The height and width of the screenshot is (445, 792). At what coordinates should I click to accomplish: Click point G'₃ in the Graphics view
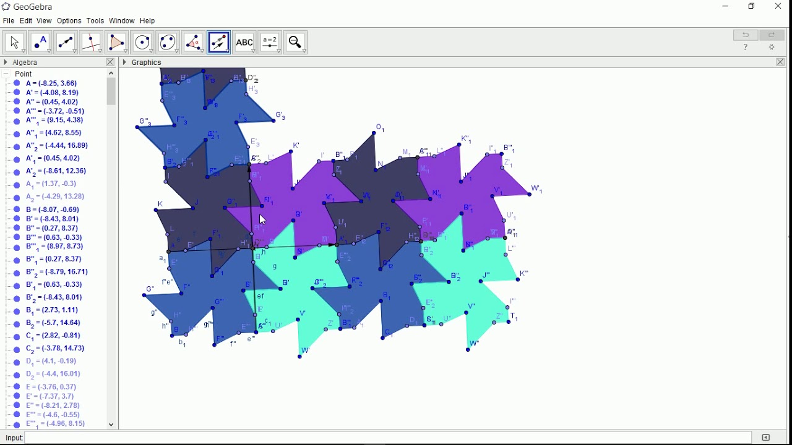tap(273, 121)
